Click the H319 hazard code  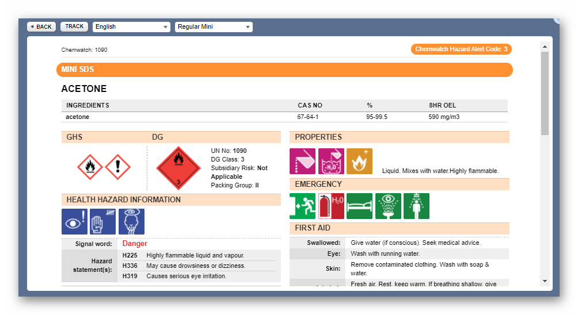pyautogui.click(x=130, y=276)
